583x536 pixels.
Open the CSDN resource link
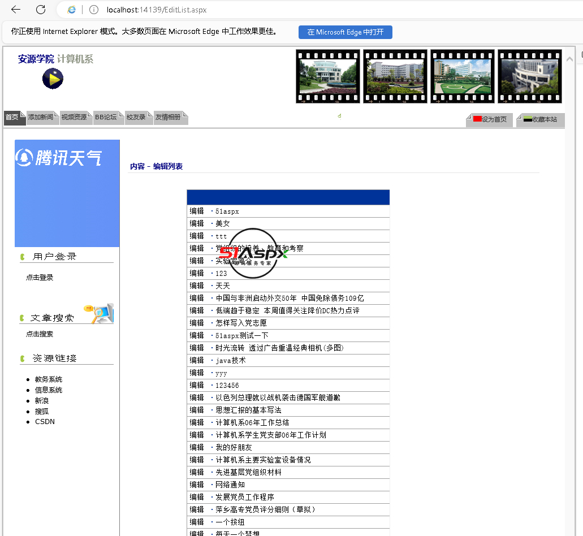point(45,422)
